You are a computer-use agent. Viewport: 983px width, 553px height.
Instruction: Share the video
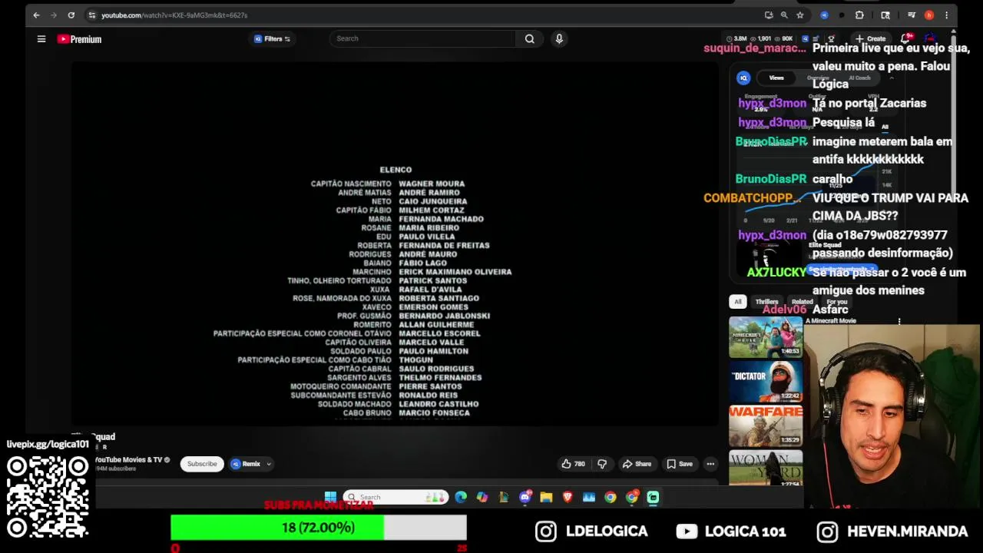click(637, 464)
